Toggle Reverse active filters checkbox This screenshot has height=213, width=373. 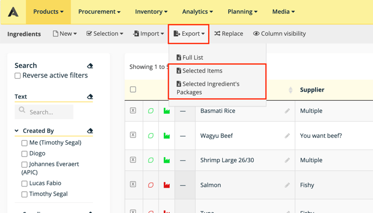(x=17, y=76)
